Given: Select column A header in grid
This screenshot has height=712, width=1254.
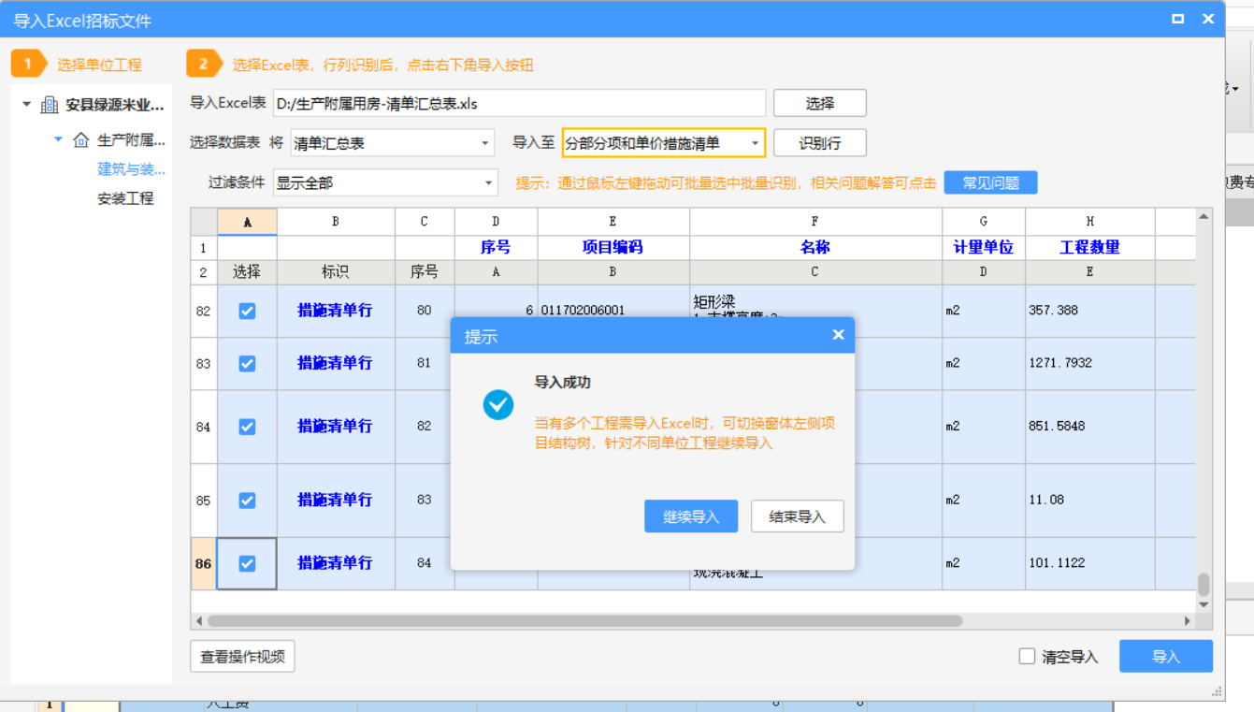Looking at the screenshot, I should [x=247, y=222].
